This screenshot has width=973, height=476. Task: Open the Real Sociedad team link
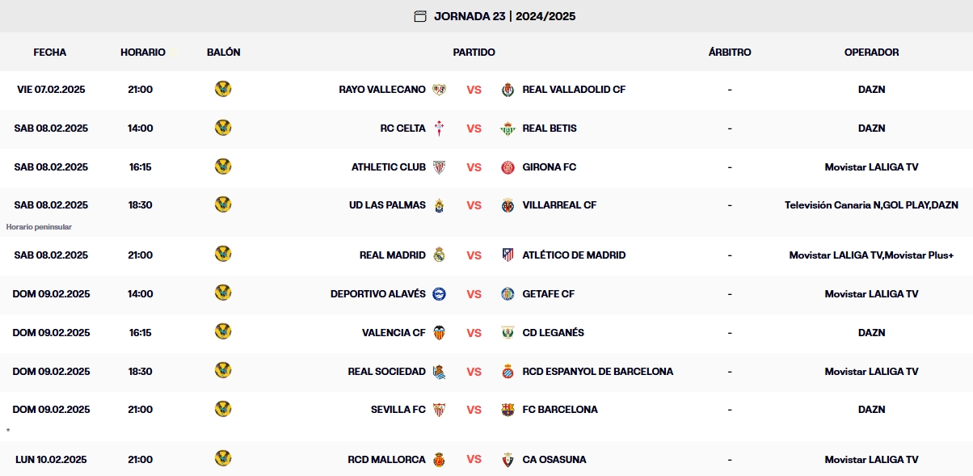386,372
